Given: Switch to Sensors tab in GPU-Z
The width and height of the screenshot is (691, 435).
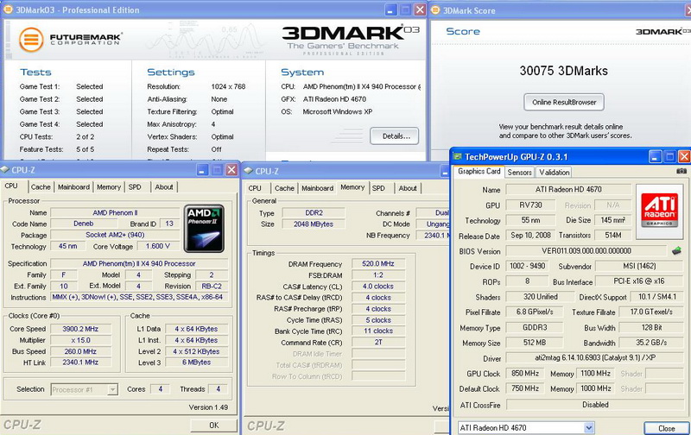Looking at the screenshot, I should [x=520, y=173].
